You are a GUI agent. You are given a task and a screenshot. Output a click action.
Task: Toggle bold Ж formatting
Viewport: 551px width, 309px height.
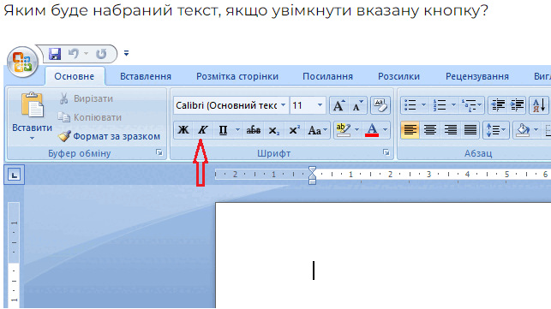tap(183, 130)
